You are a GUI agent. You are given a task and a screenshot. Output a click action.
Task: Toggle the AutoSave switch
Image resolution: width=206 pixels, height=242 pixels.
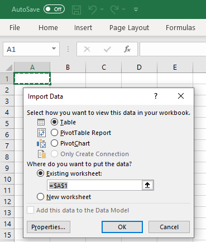(54, 9)
